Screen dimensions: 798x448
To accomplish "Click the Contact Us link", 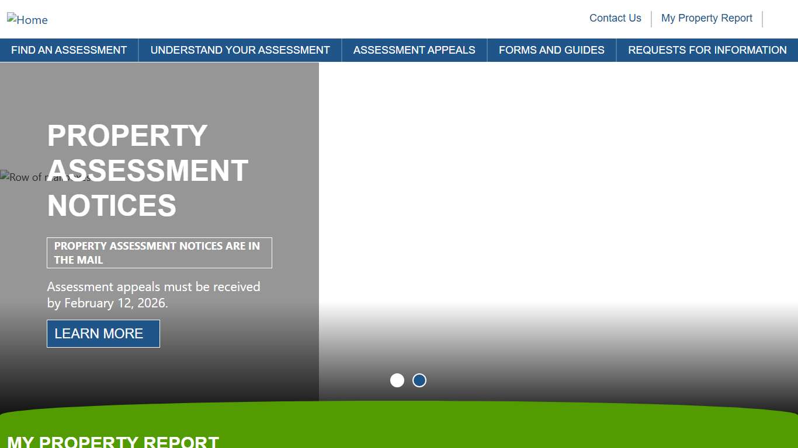I will 615,18.
